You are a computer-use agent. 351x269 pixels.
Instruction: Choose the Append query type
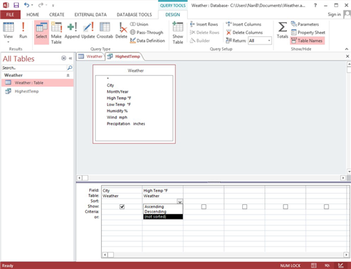coord(72,31)
